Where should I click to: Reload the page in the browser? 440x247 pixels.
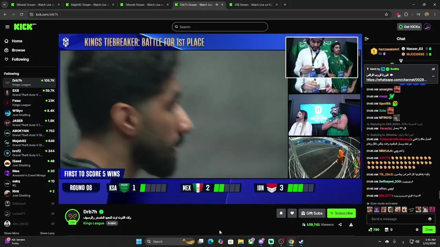coord(21,14)
